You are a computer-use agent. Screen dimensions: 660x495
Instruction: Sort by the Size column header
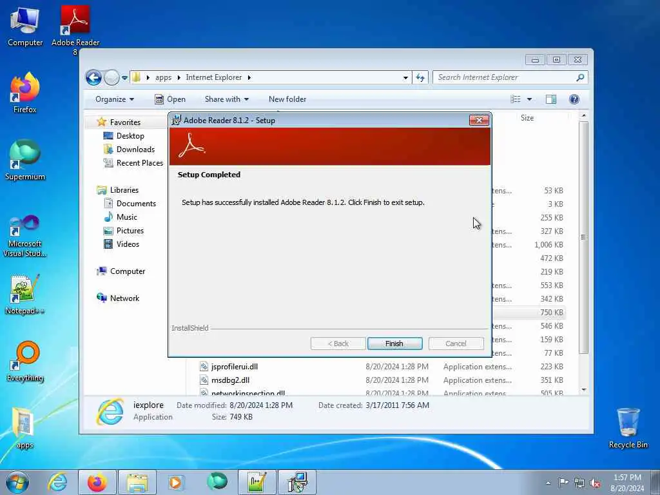(527, 118)
